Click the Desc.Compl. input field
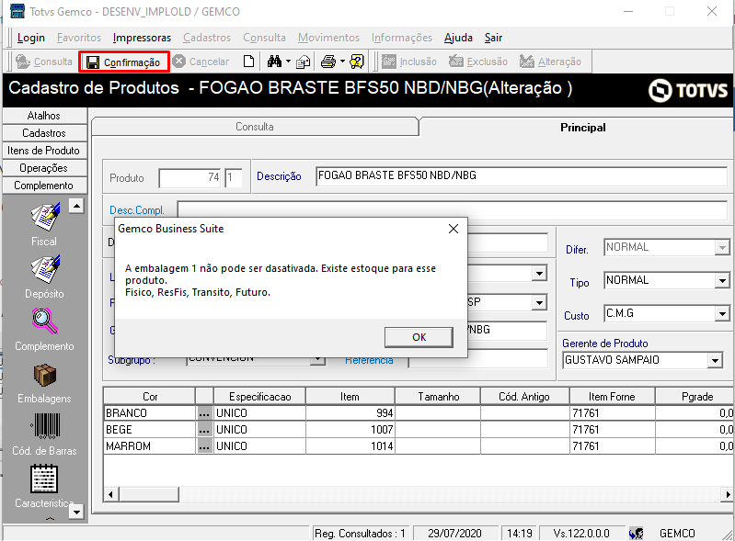Viewport: 735px width, 541px height. 453,210
